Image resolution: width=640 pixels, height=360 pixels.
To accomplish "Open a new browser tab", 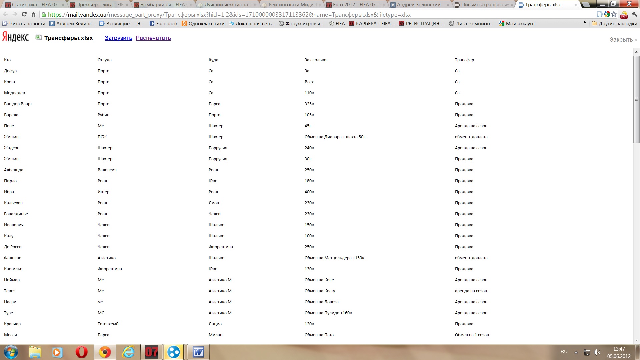I will coord(586,5).
